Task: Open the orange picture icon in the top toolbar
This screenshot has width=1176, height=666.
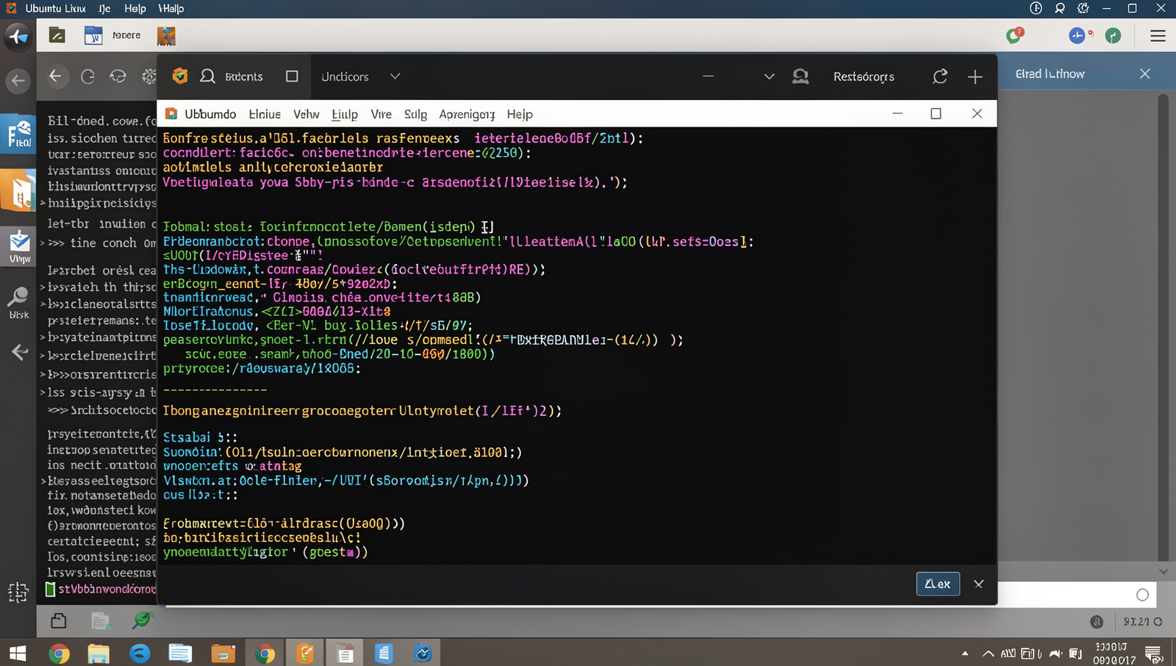Action: click(167, 35)
